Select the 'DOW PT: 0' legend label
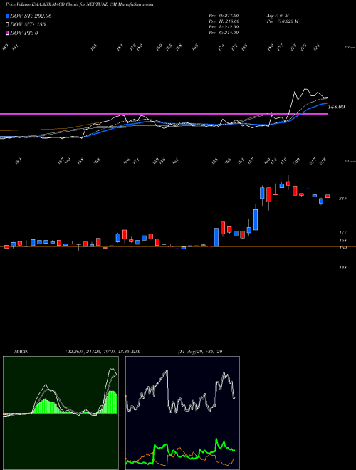The width and height of the screenshot is (356, 470). [x=24, y=33]
